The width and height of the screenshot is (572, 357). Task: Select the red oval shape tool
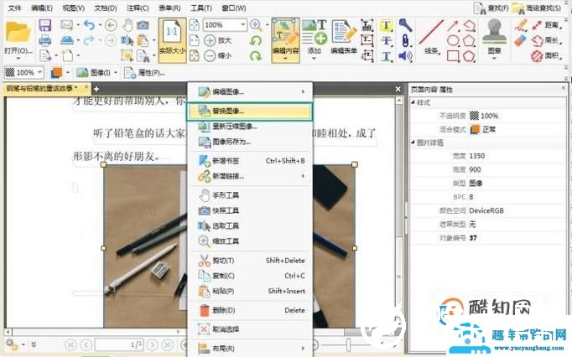tap(453, 40)
